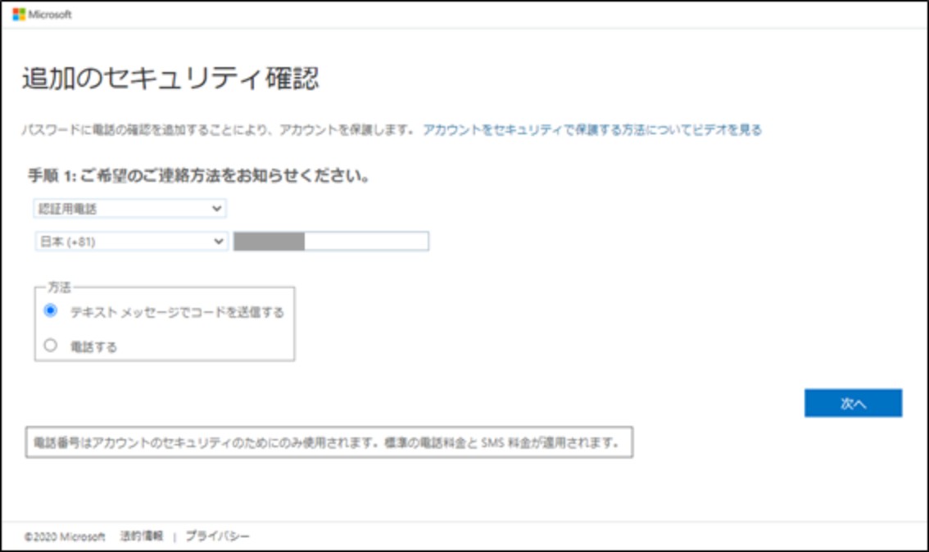This screenshot has height=552, width=929.
Task: Click the Microsoft four-square logo icon
Action: (x=18, y=15)
